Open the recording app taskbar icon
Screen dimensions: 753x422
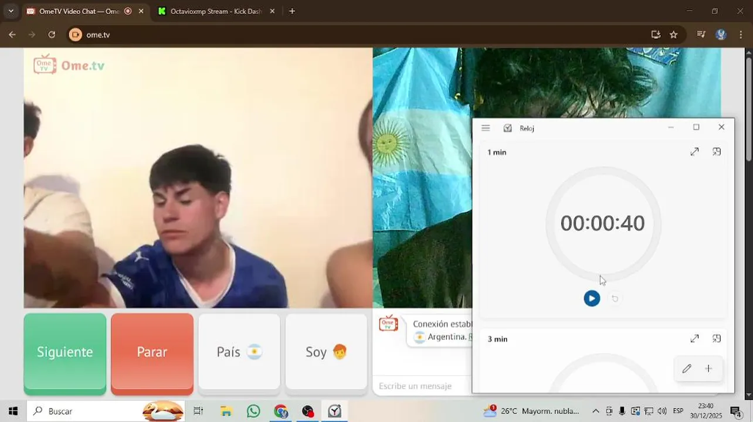[308, 411]
